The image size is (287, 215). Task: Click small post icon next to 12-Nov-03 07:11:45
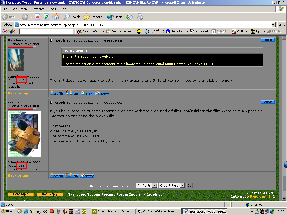coord(52,102)
